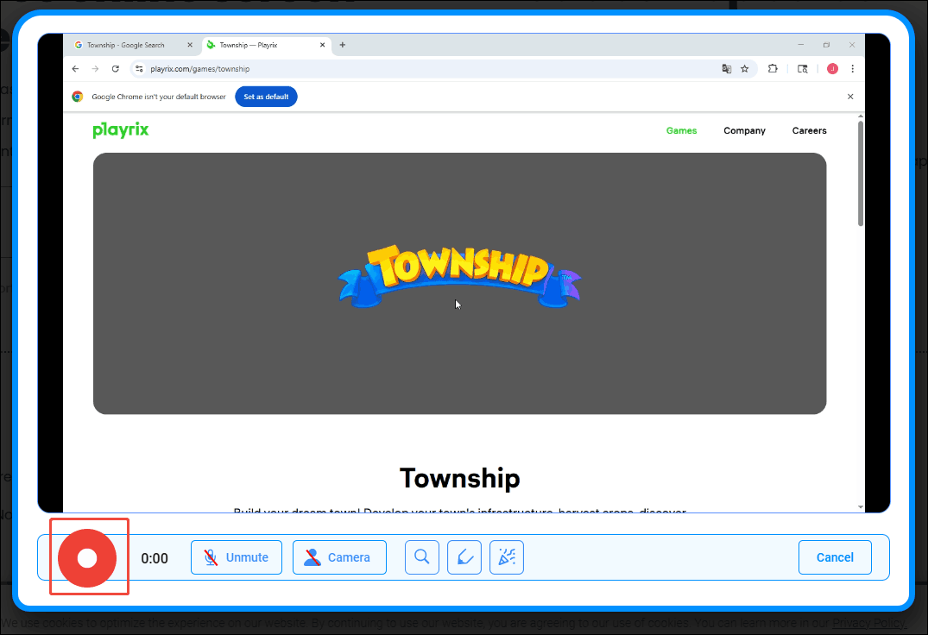Click the playrix logo
The image size is (928, 635).
point(121,130)
